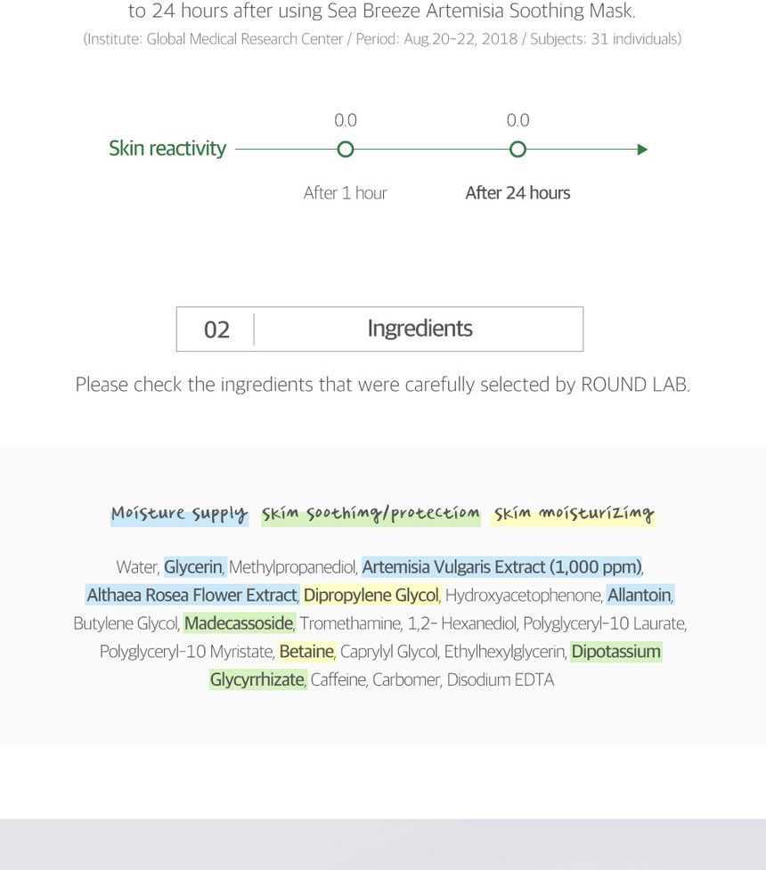Click the Ingredients section heading
The width and height of the screenshot is (766, 870).
(420, 329)
